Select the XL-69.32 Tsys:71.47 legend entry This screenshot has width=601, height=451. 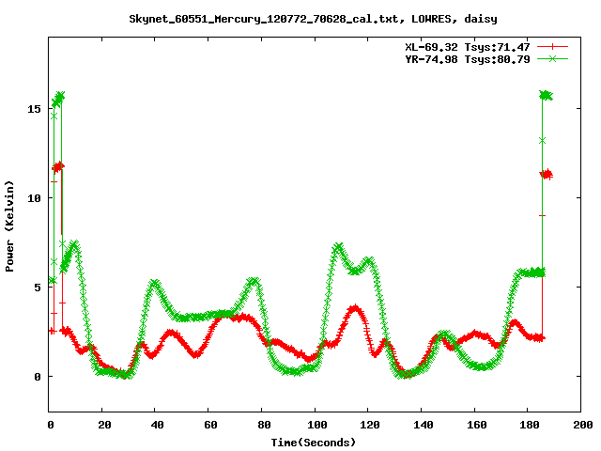tap(468, 47)
